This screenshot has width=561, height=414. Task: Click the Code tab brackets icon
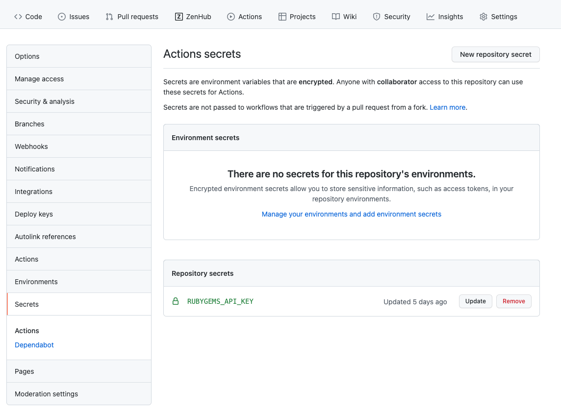(18, 17)
